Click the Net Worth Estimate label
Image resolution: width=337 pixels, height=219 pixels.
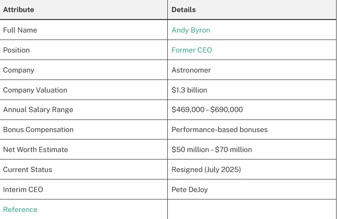pos(35,150)
